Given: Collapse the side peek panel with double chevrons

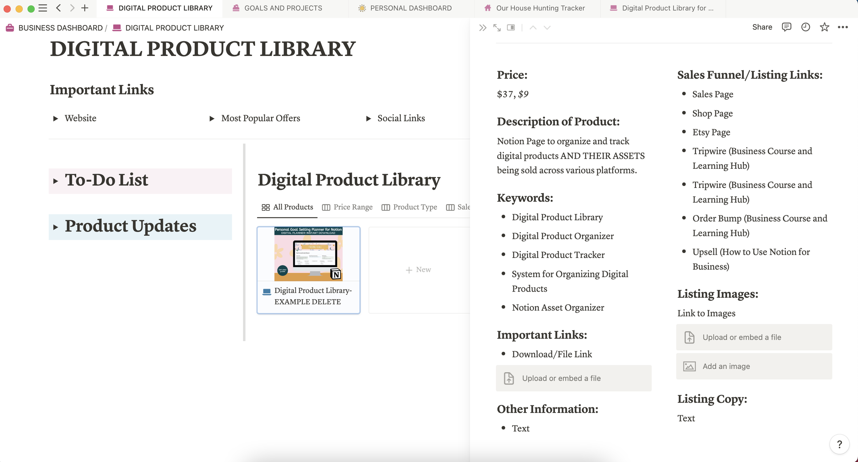Looking at the screenshot, I should tap(482, 27).
